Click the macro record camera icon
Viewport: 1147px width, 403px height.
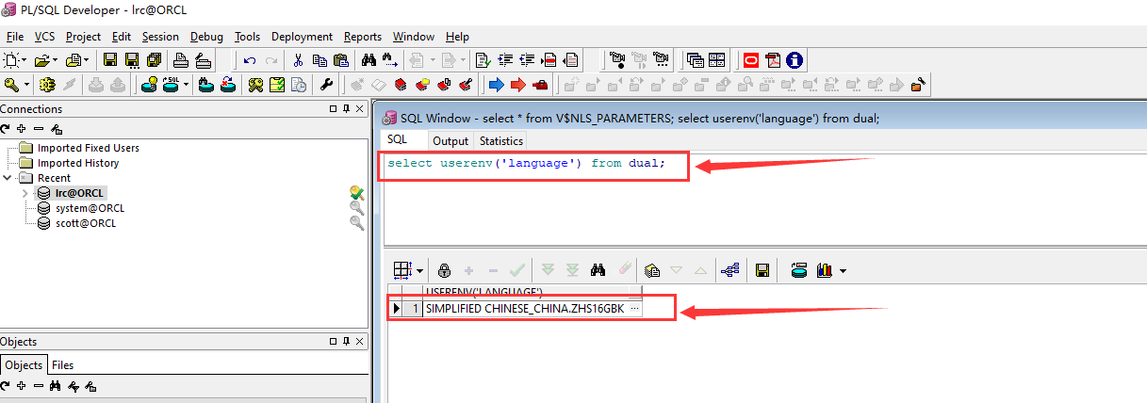pos(617,60)
